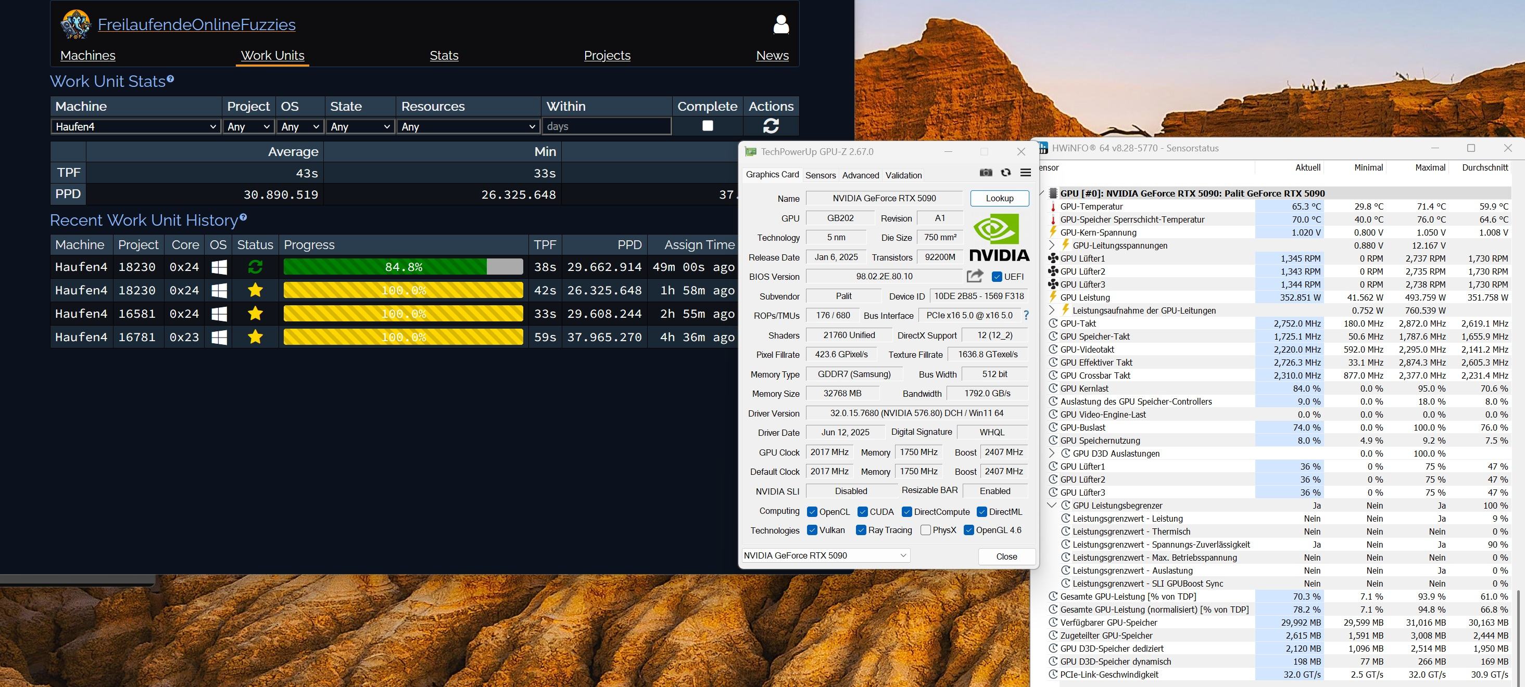Click the Work Unit Stats help icon
This screenshot has height=687, width=1525.
170,79
